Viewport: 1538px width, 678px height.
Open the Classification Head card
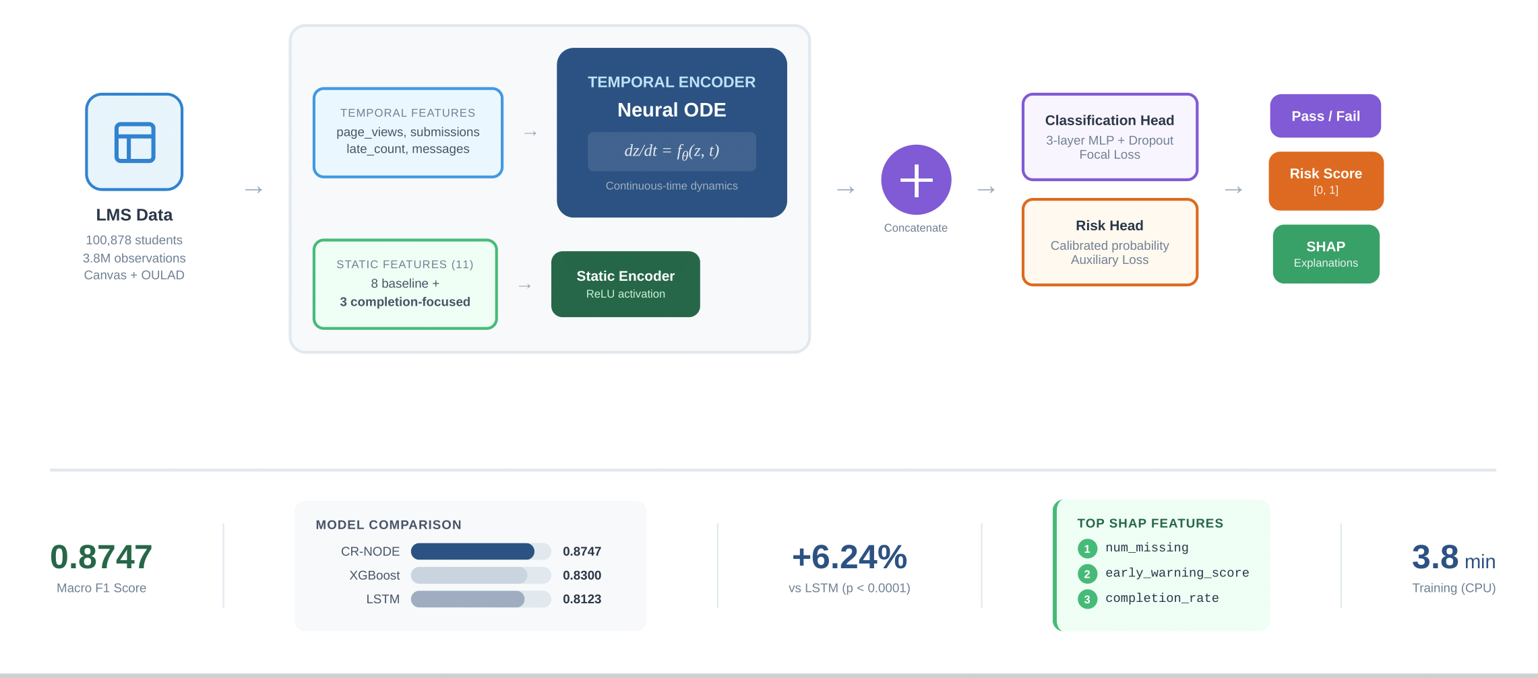[1109, 137]
